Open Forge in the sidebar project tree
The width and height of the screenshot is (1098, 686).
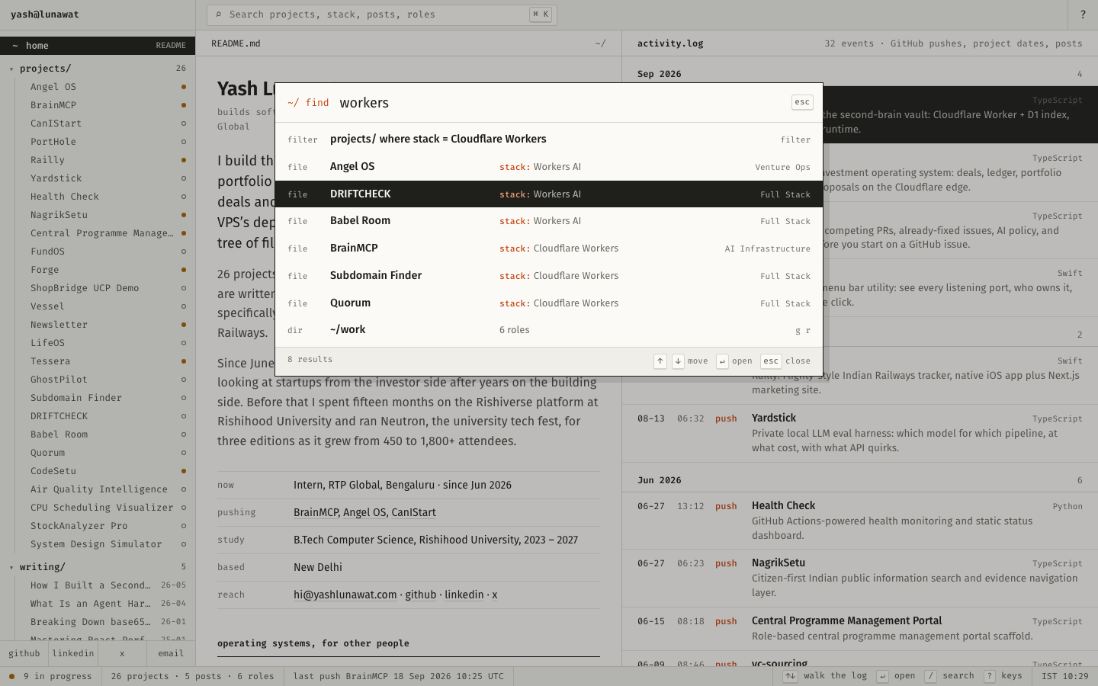105,270
